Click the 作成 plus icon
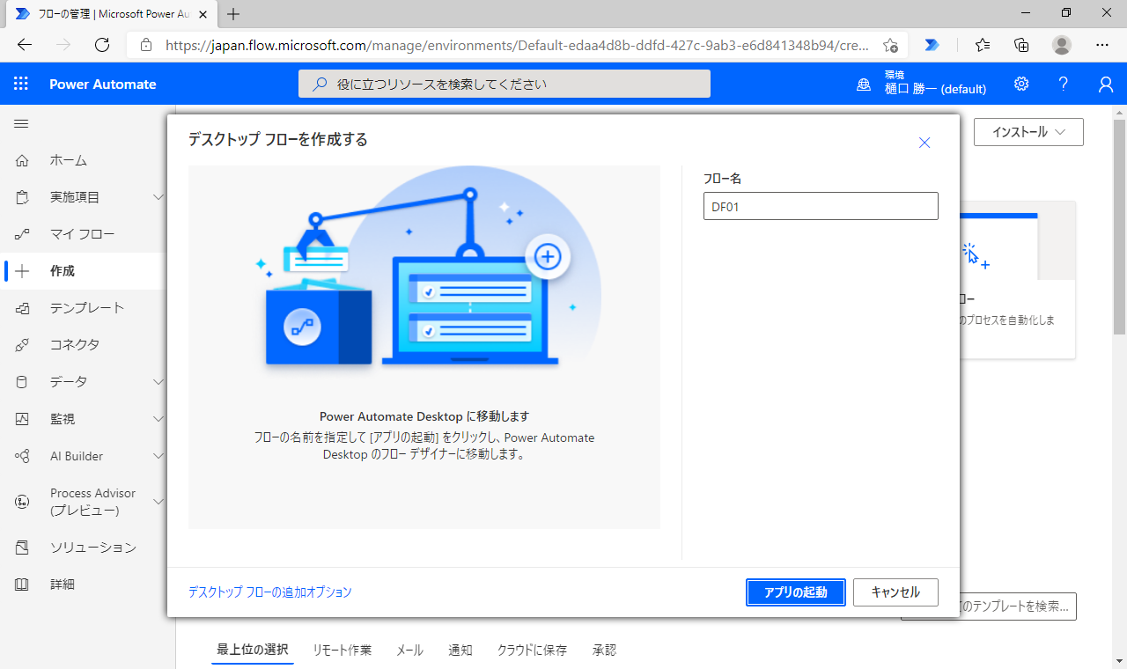1127x669 pixels. [22, 271]
